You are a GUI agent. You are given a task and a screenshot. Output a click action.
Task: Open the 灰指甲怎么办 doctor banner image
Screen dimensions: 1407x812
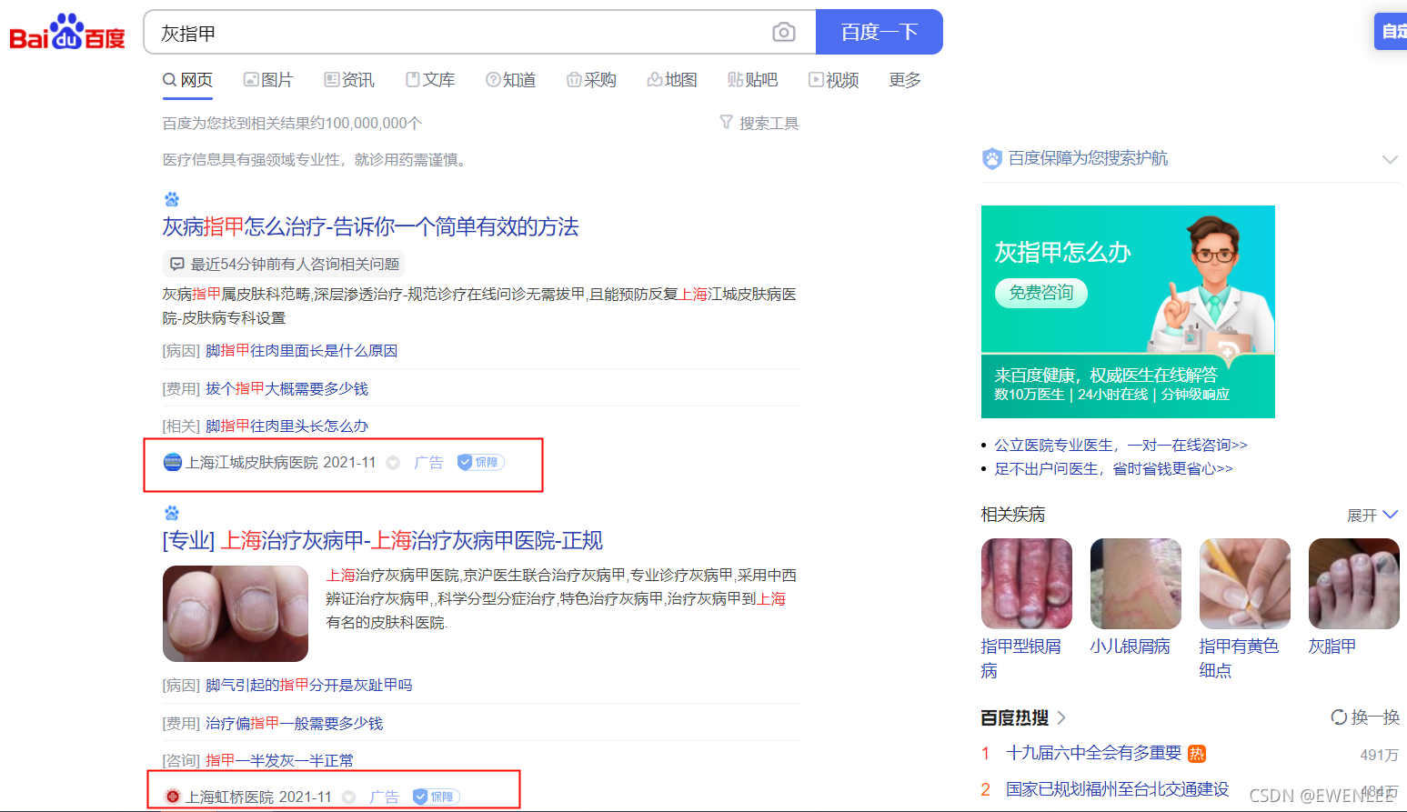coord(1128,312)
